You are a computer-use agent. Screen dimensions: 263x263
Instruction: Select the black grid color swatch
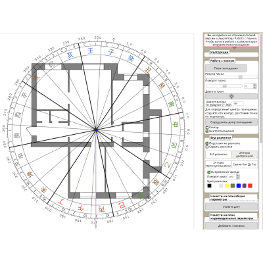(210, 186)
